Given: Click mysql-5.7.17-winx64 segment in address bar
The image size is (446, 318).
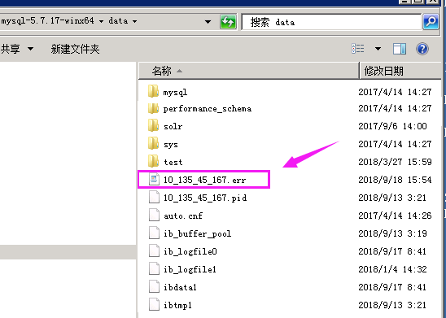Looking at the screenshot, I should pos(47,21).
